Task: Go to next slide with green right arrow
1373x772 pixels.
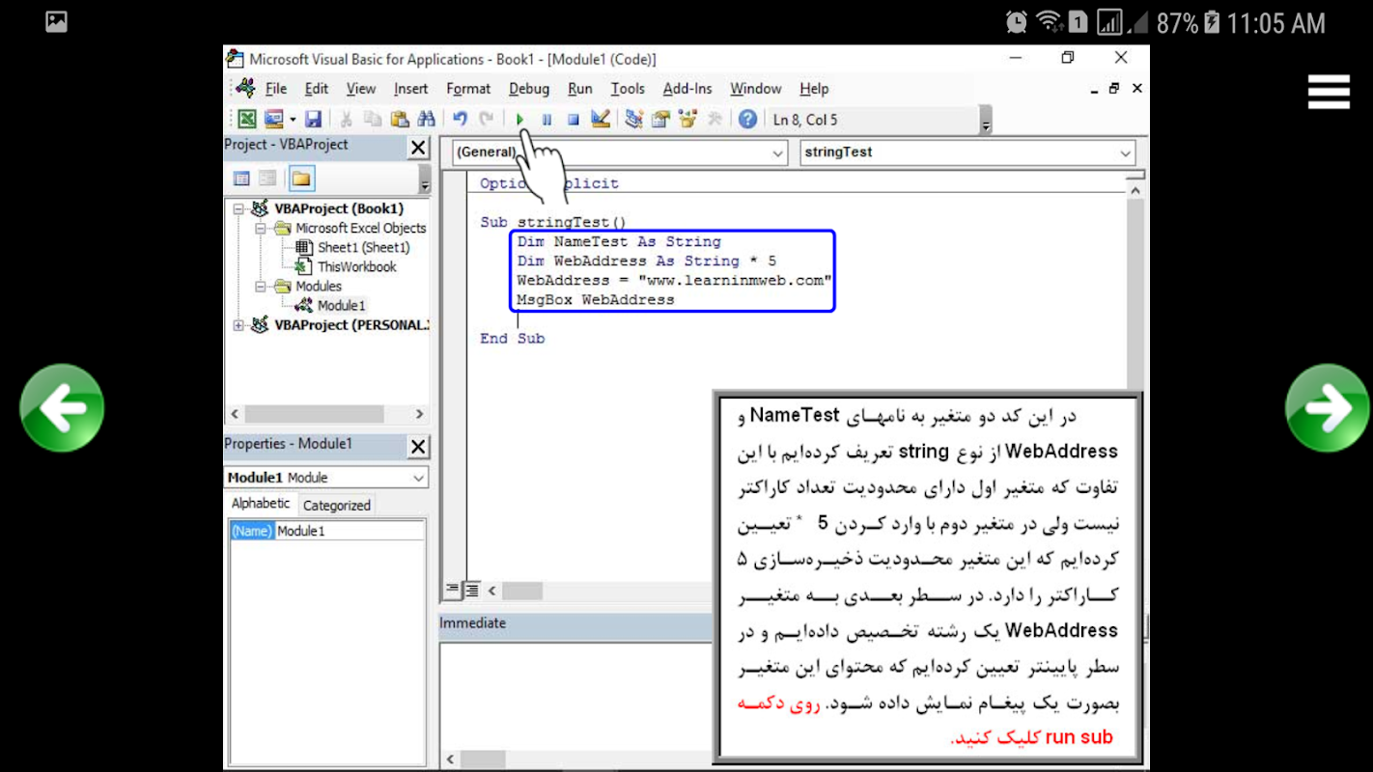Action: (x=1328, y=408)
